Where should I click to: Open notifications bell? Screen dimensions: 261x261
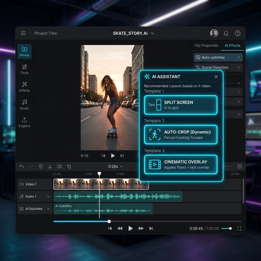pos(226,33)
